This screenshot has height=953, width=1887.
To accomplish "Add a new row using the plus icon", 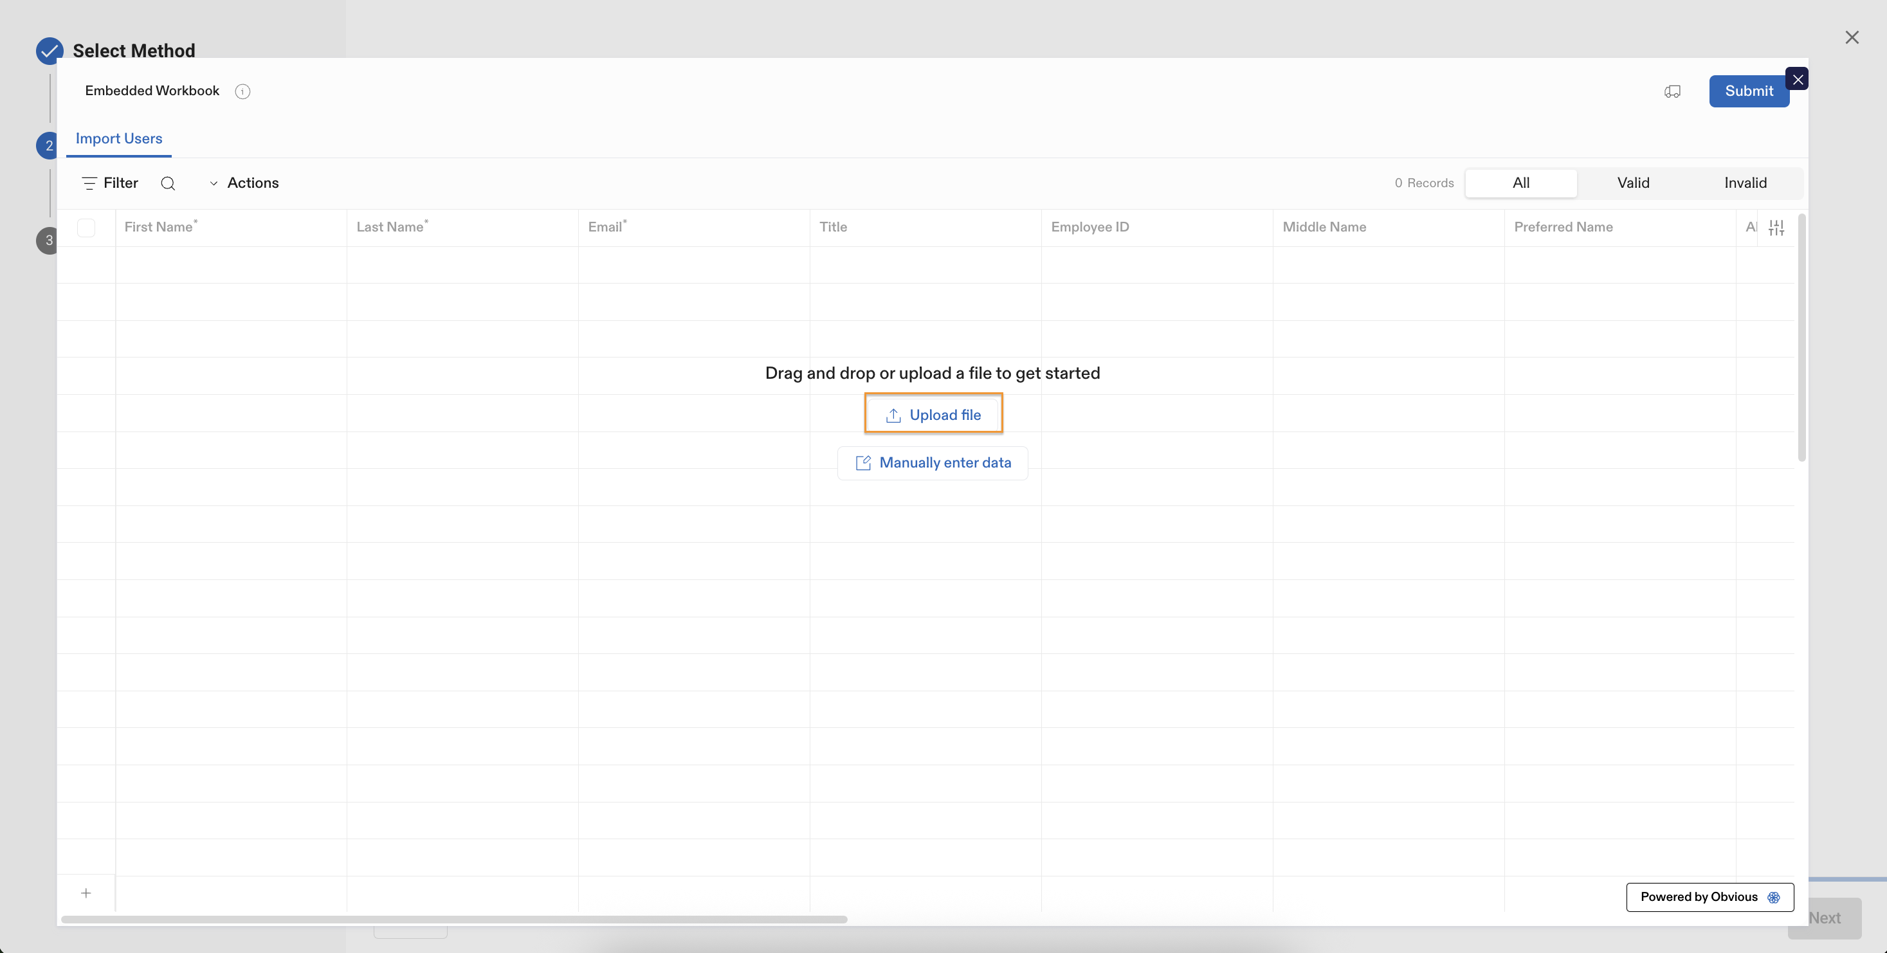I will [x=86, y=893].
